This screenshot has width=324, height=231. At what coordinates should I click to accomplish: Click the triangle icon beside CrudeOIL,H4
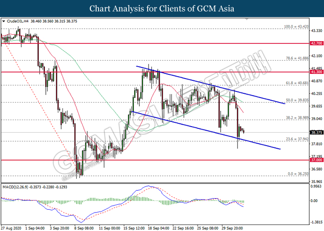coord(4,21)
